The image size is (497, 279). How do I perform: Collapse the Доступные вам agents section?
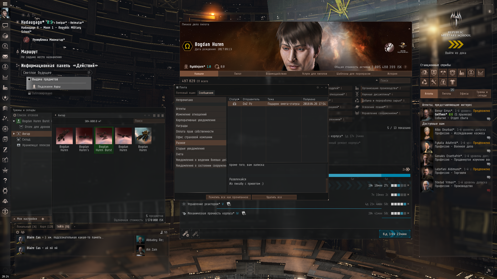(x=456, y=124)
